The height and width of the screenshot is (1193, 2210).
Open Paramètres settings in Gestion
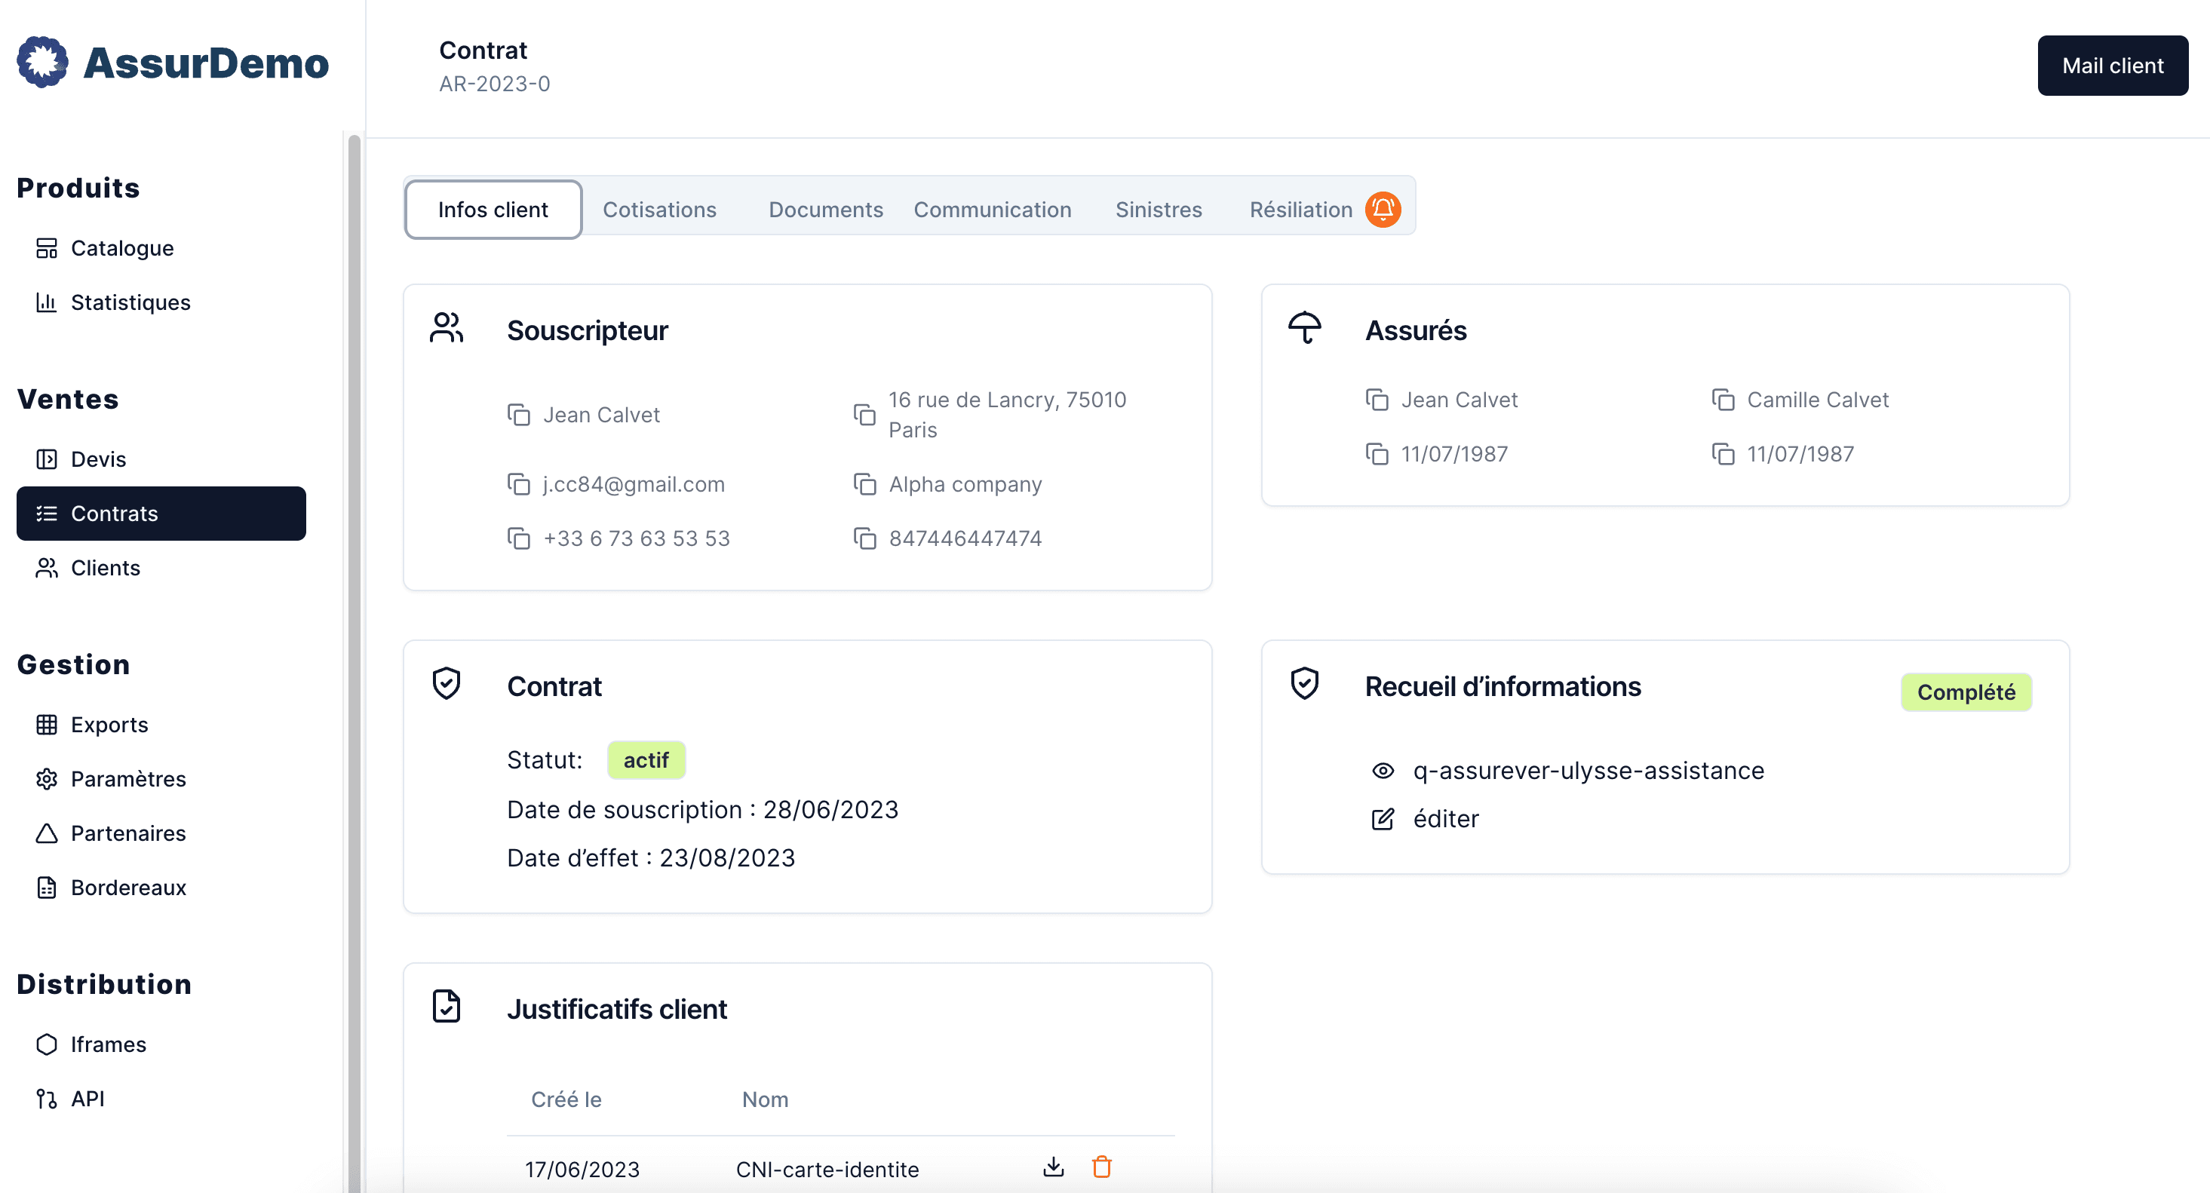127,779
